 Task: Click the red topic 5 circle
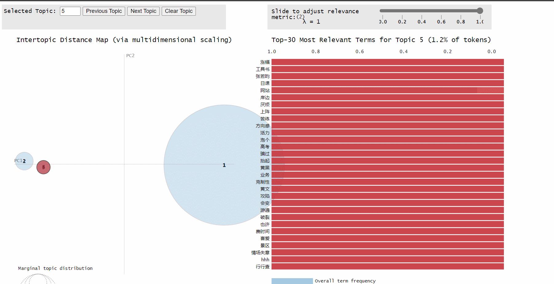click(x=43, y=167)
